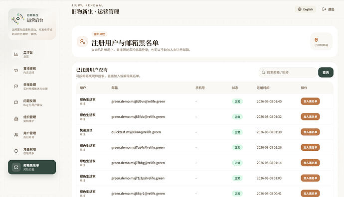Blacklist green.demo.msj71j3p@relife.green user
344x197 pixels.
tap(310, 178)
